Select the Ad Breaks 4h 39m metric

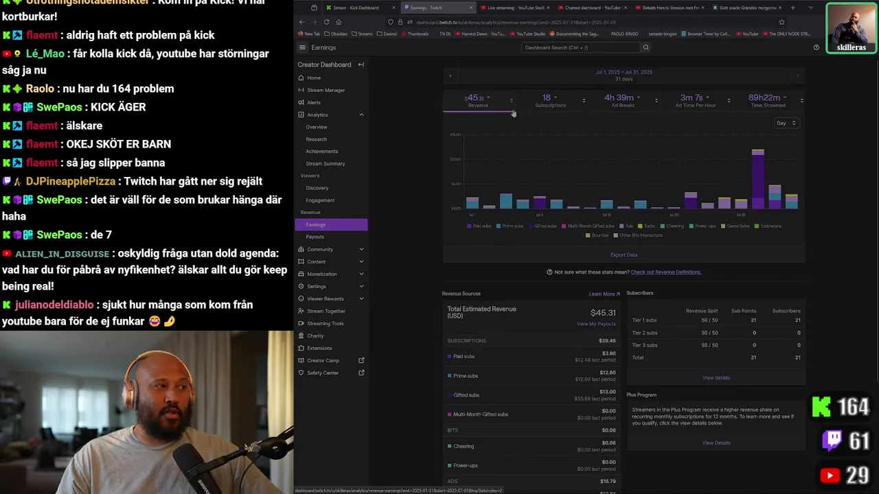(622, 101)
